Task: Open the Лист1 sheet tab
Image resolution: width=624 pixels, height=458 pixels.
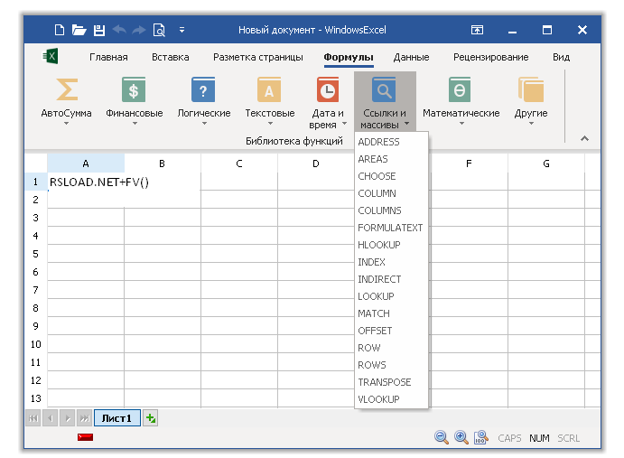Action: click(116, 418)
